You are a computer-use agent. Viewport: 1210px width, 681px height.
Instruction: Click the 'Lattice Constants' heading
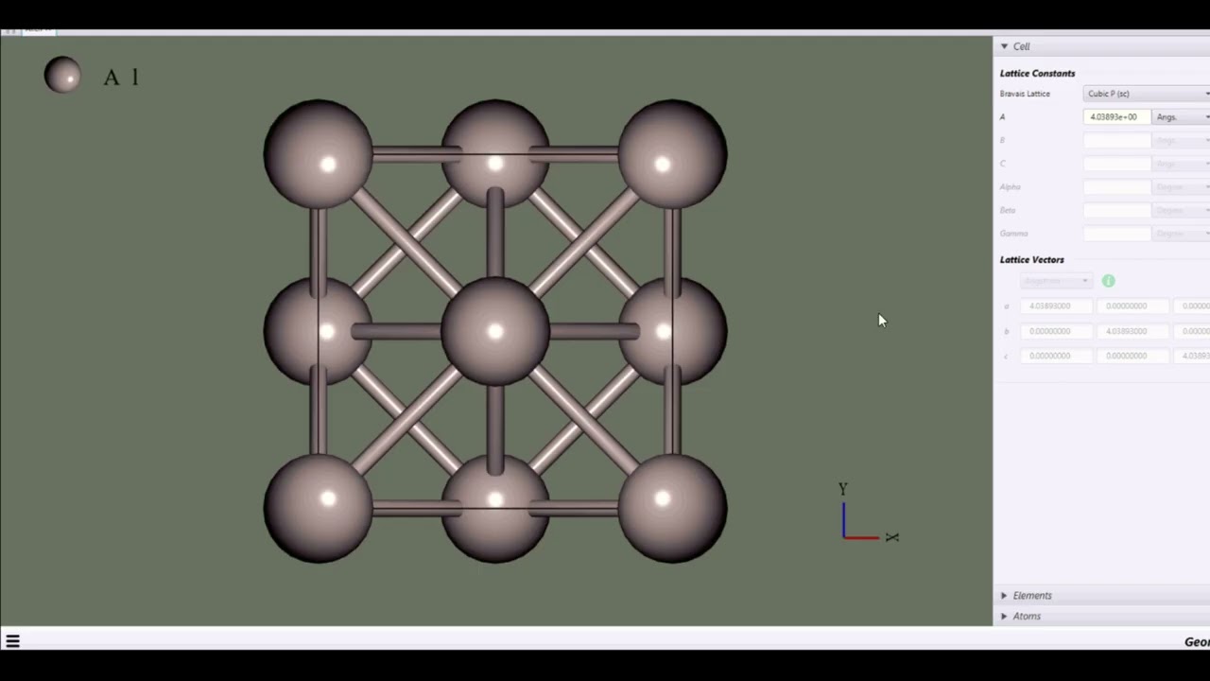pos(1037,73)
